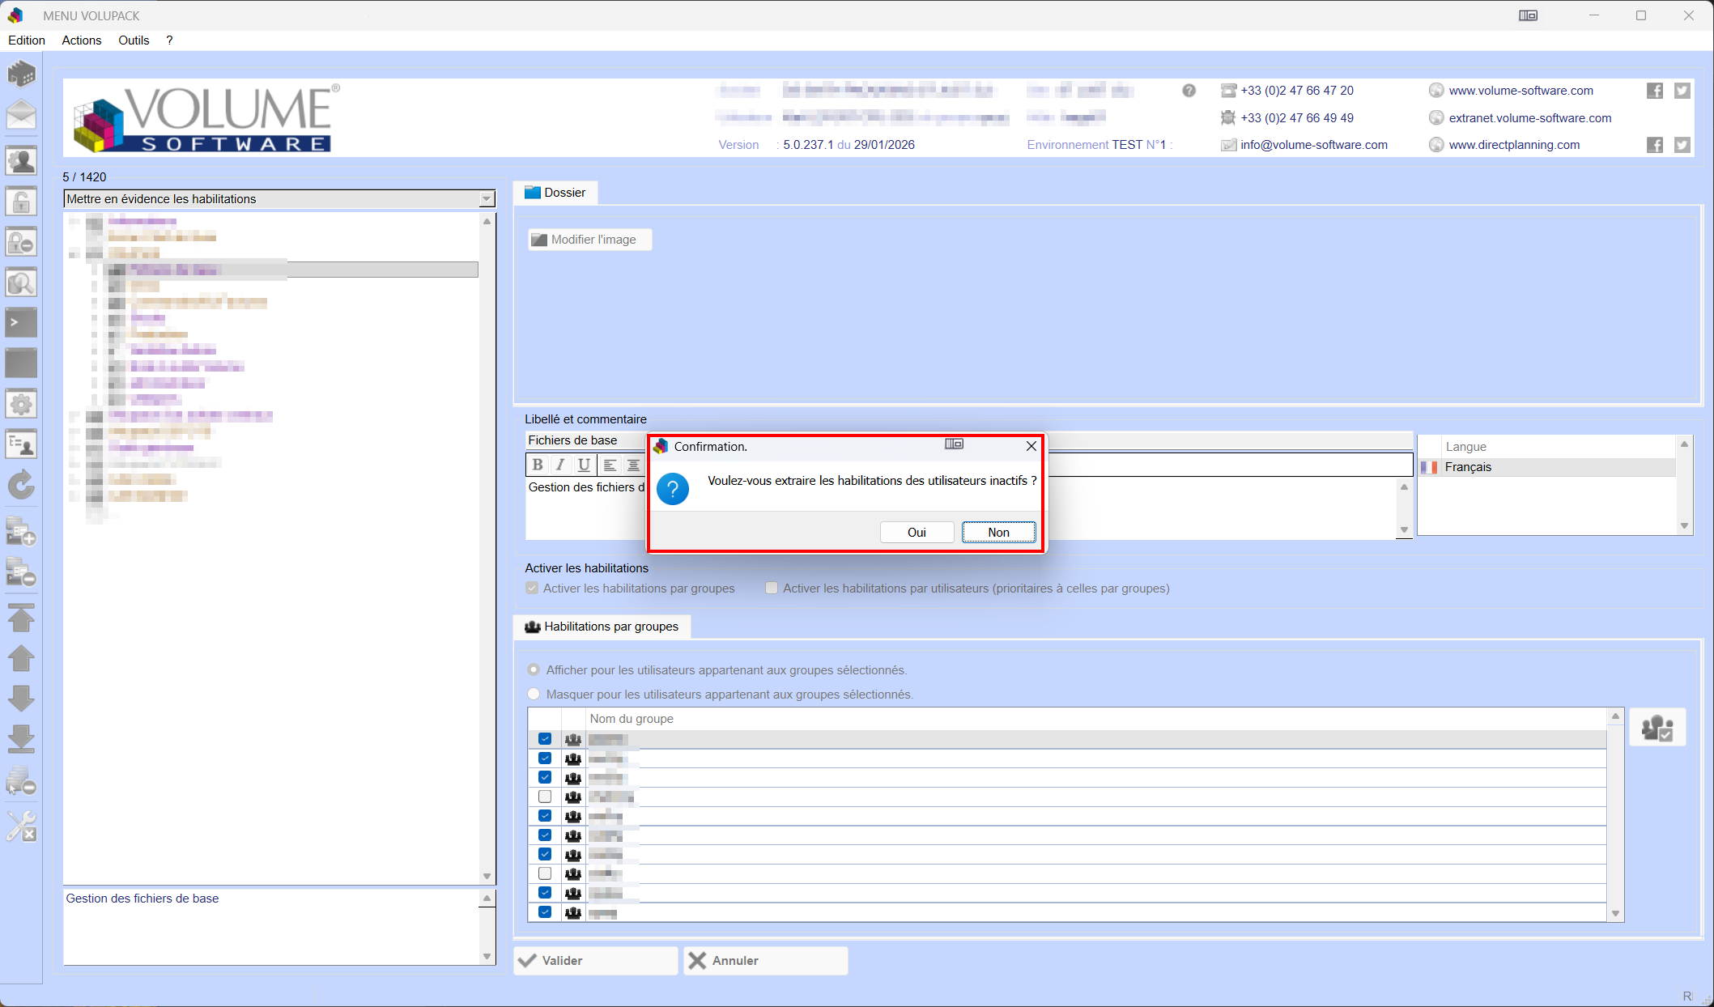Screen dimensions: 1714x1007
Task: Click the open padlock sidebar icon
Action: point(22,201)
